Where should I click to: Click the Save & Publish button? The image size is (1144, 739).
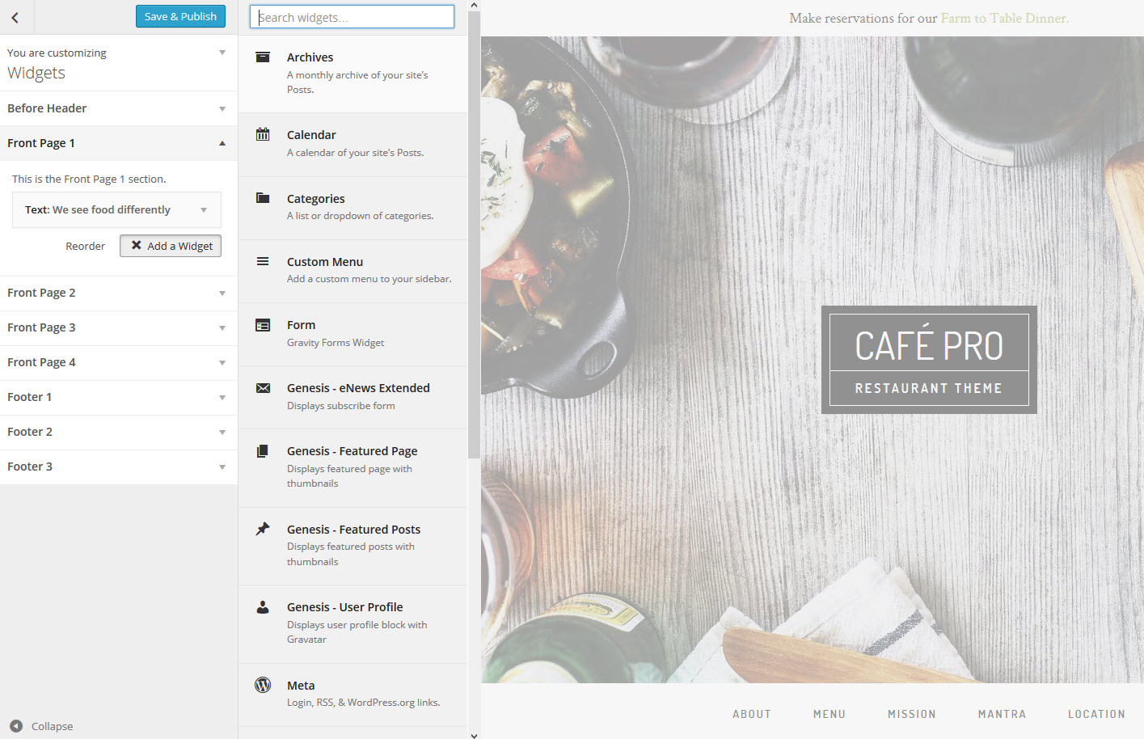pos(180,16)
